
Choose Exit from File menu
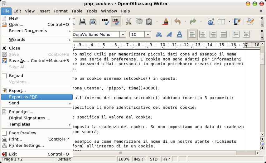point(37,154)
